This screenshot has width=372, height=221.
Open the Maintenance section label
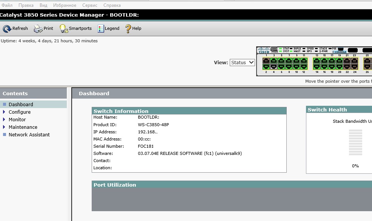[x=23, y=127]
